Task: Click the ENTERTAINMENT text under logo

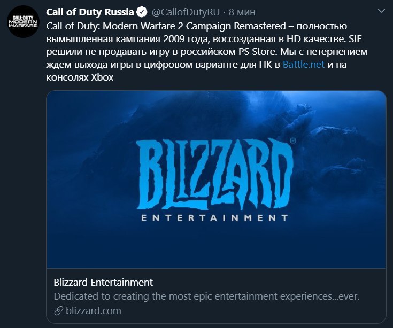Action: pyautogui.click(x=214, y=218)
